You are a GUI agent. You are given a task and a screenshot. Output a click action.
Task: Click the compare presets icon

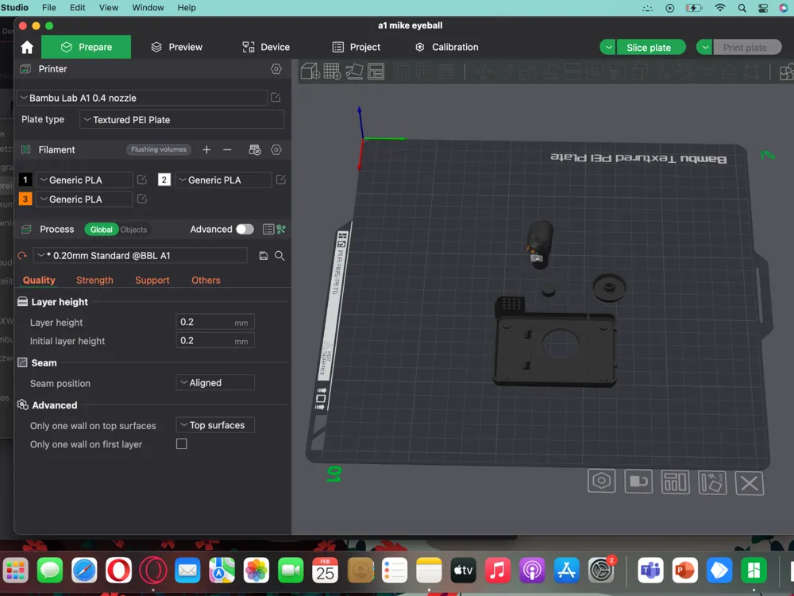(281, 229)
